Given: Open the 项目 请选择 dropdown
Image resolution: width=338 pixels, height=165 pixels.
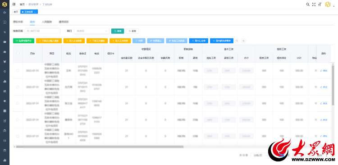Looking at the screenshot, I should coord(91,31).
